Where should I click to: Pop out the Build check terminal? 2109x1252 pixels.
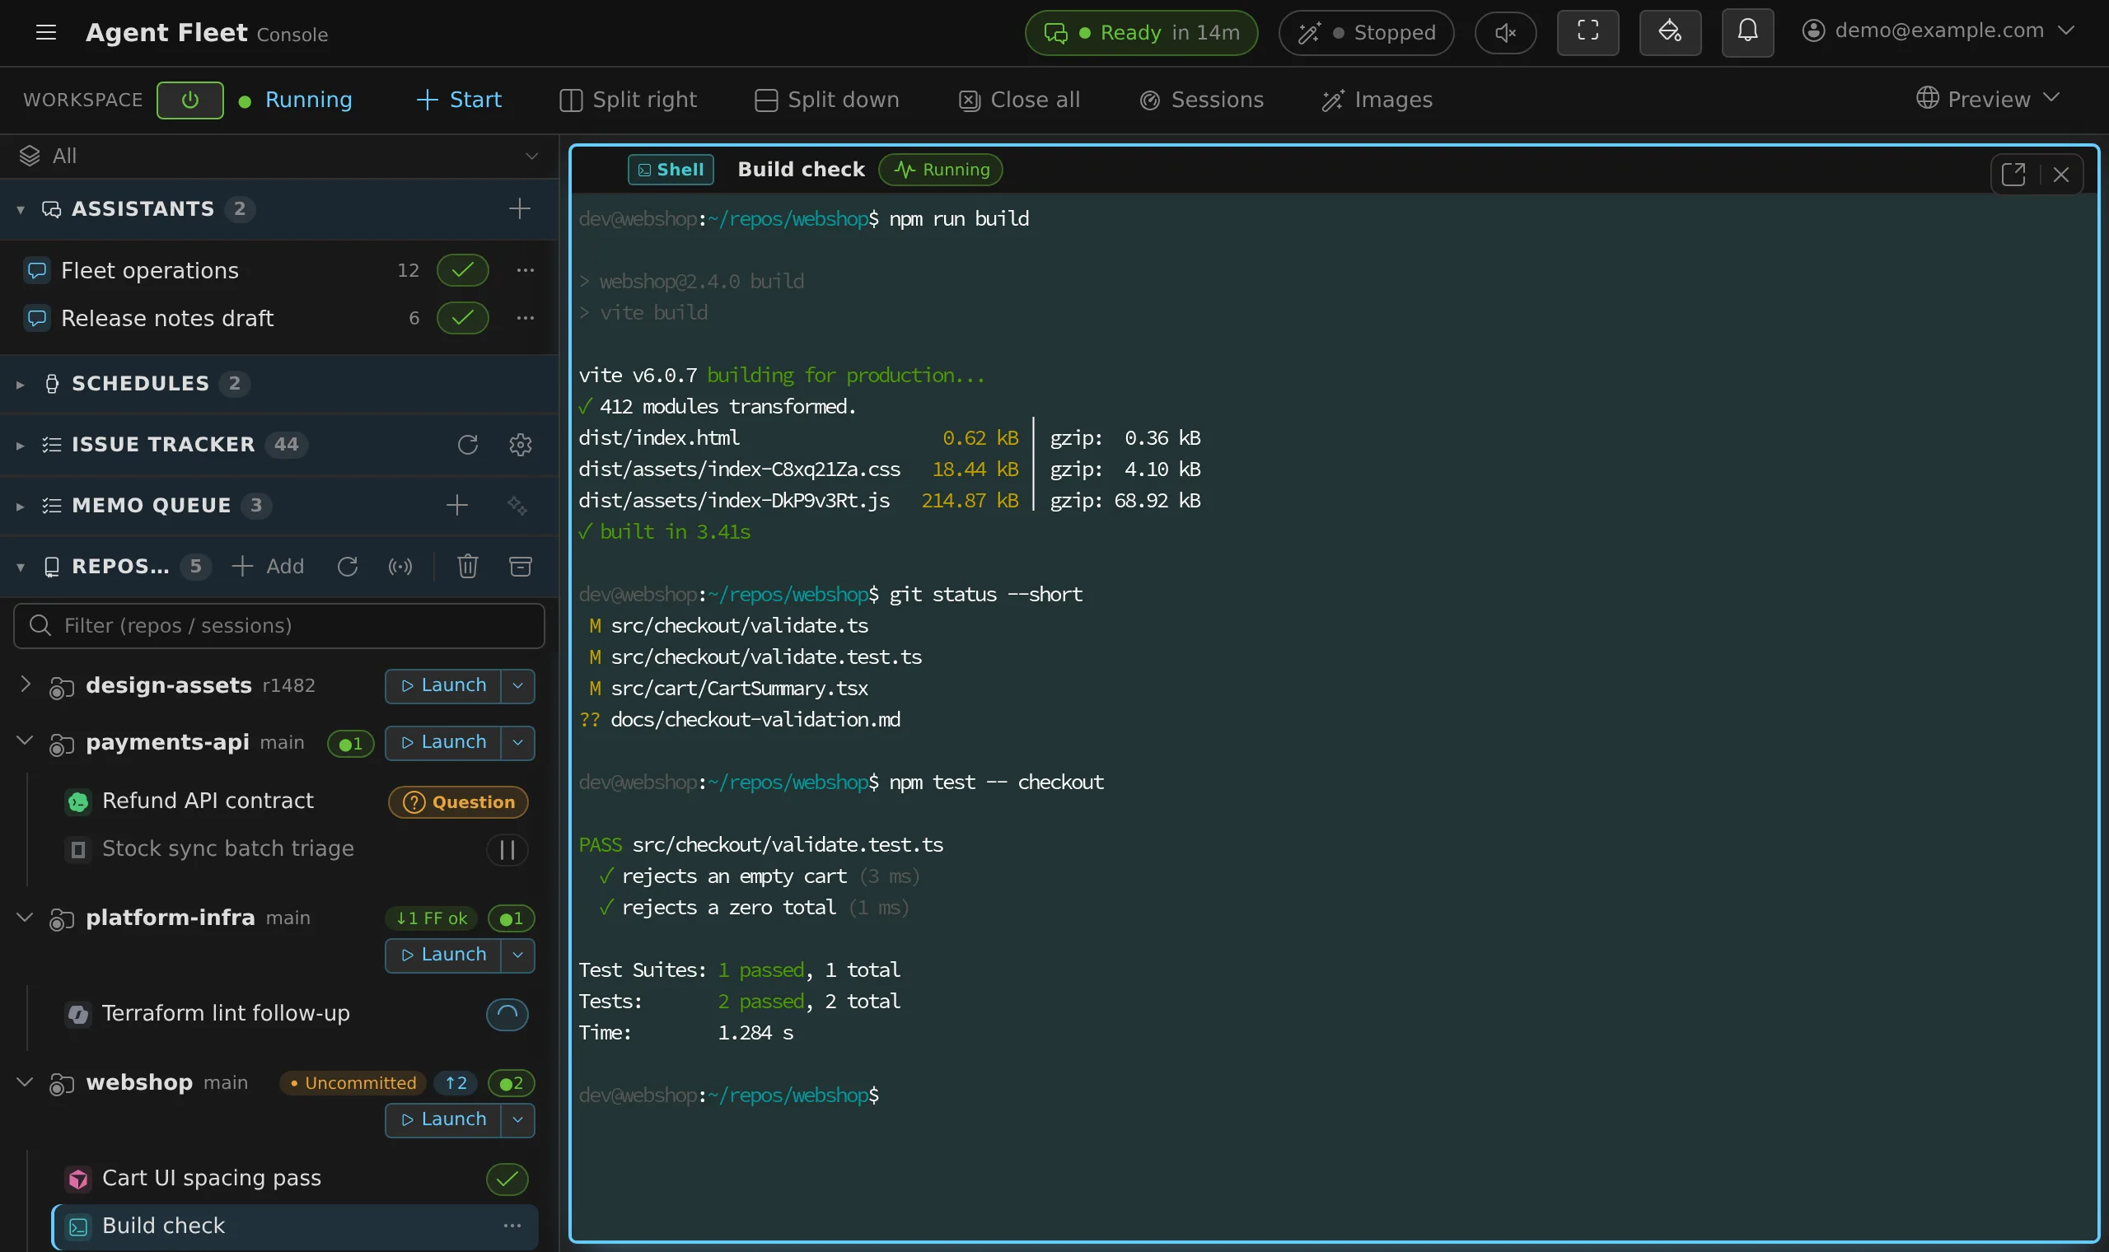click(x=2013, y=174)
